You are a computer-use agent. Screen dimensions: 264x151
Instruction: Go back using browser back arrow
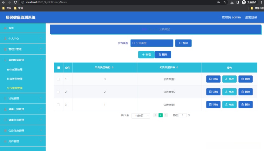(x=3, y=2)
